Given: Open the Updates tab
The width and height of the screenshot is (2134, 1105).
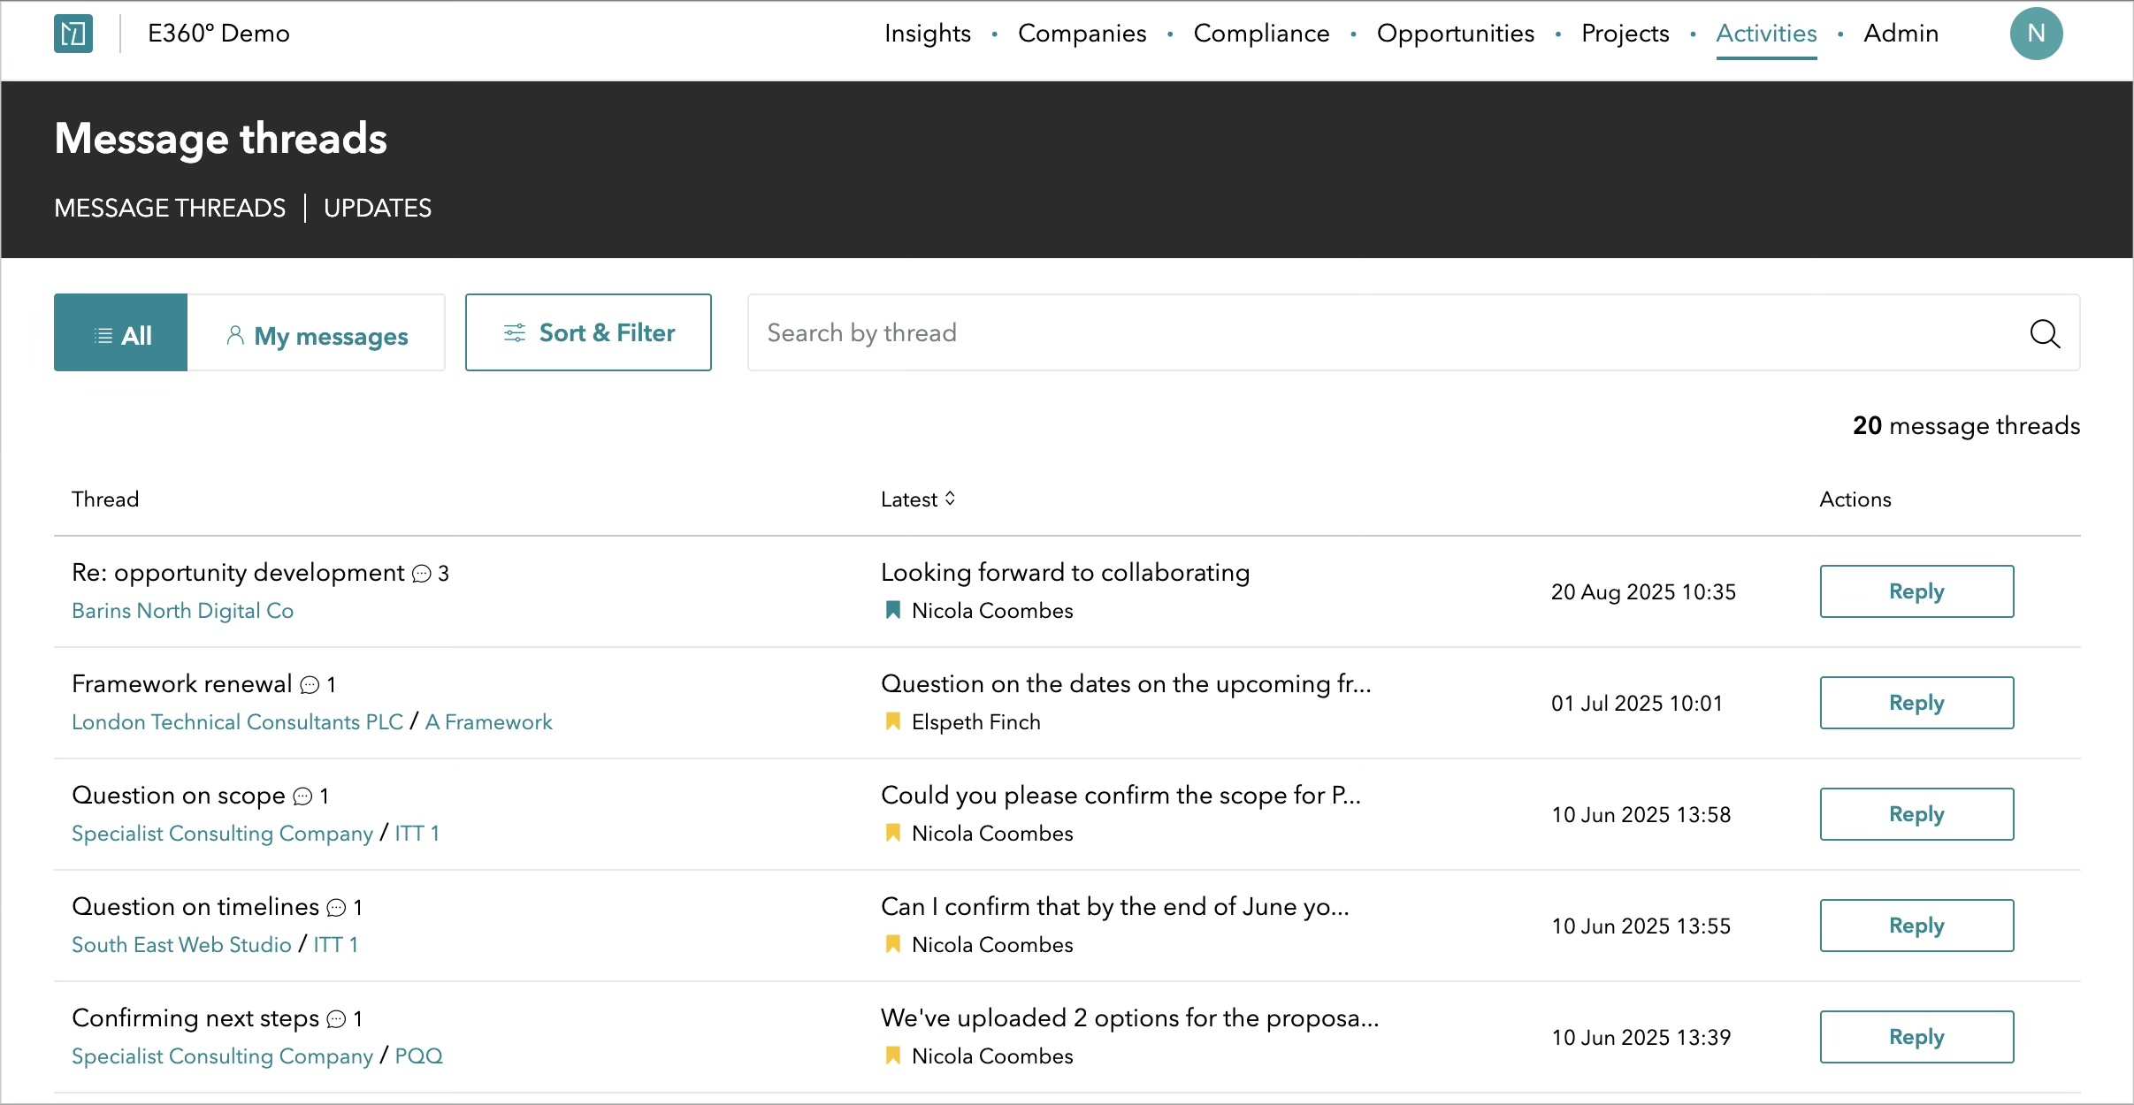Looking at the screenshot, I should [x=378, y=208].
